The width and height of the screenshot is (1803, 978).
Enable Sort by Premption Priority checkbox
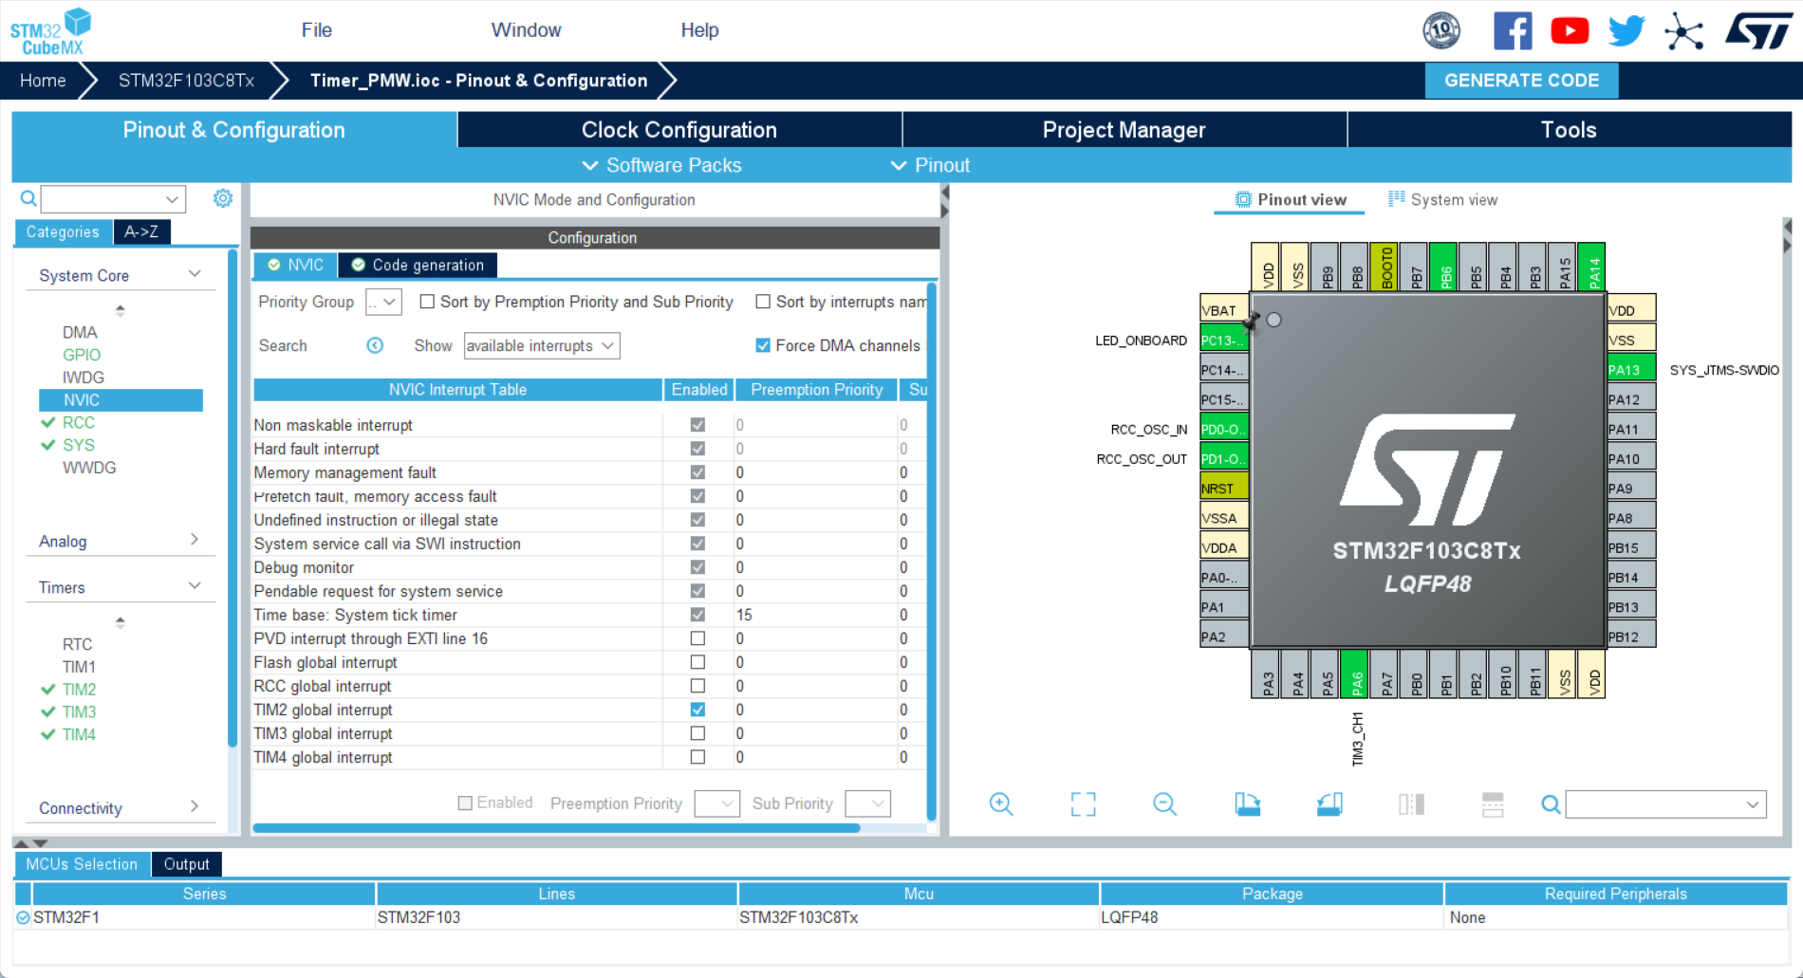tap(427, 302)
